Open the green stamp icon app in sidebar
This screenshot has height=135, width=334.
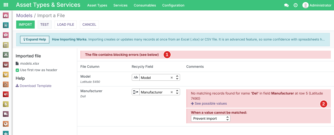[6, 55]
